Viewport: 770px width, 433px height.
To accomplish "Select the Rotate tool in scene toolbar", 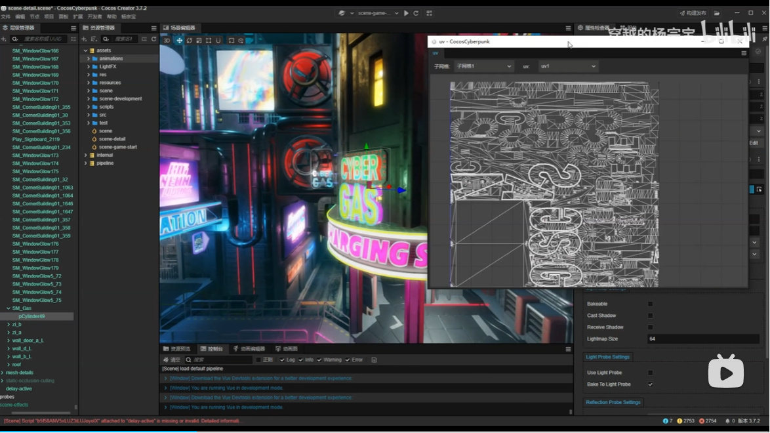I will [x=189, y=41].
